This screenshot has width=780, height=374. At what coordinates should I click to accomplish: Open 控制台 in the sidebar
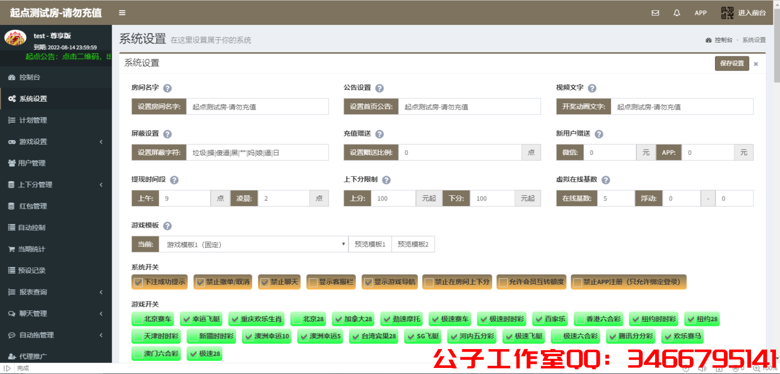(56, 77)
